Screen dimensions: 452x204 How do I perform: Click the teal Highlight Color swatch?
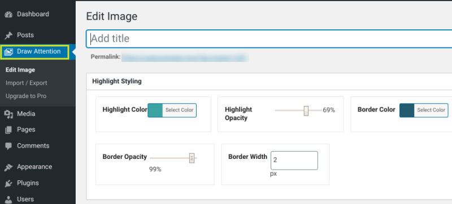point(155,110)
